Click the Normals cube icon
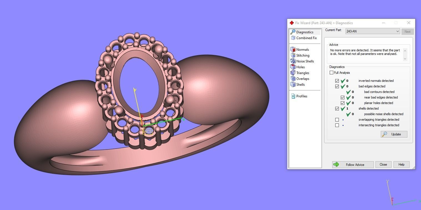421x210 pixels. click(293, 50)
